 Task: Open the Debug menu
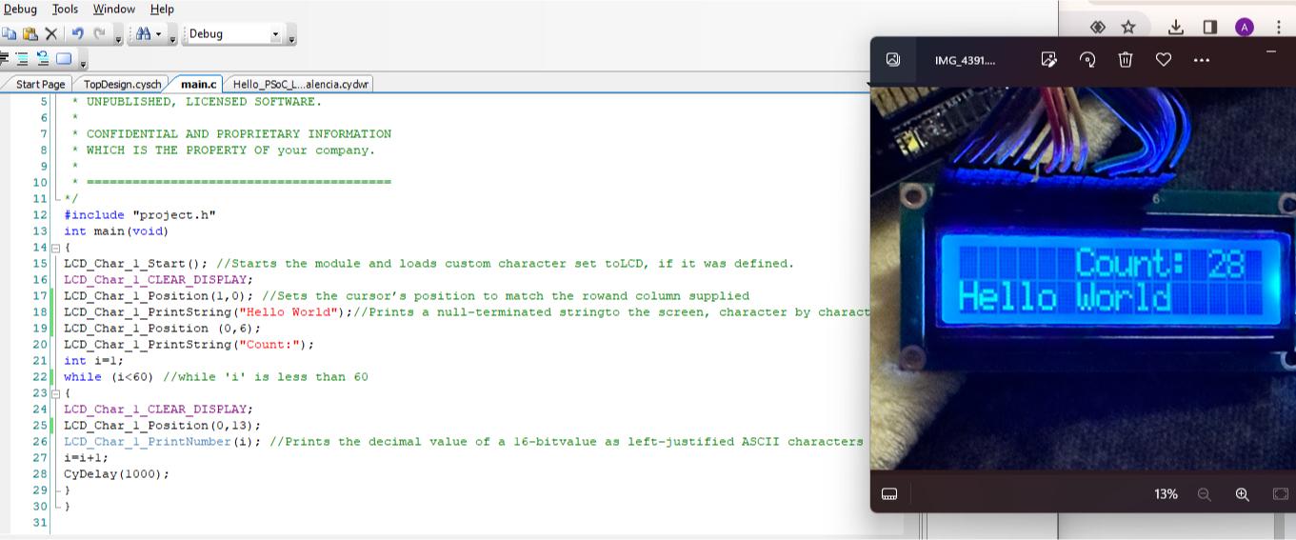(19, 9)
